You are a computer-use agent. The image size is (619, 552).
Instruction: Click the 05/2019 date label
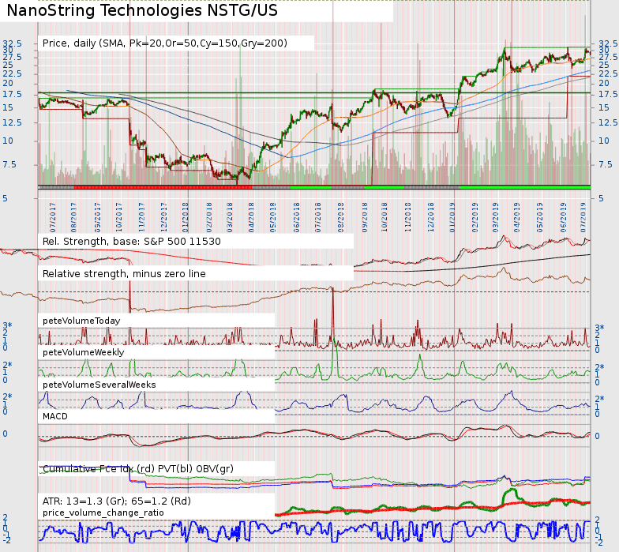(x=540, y=217)
